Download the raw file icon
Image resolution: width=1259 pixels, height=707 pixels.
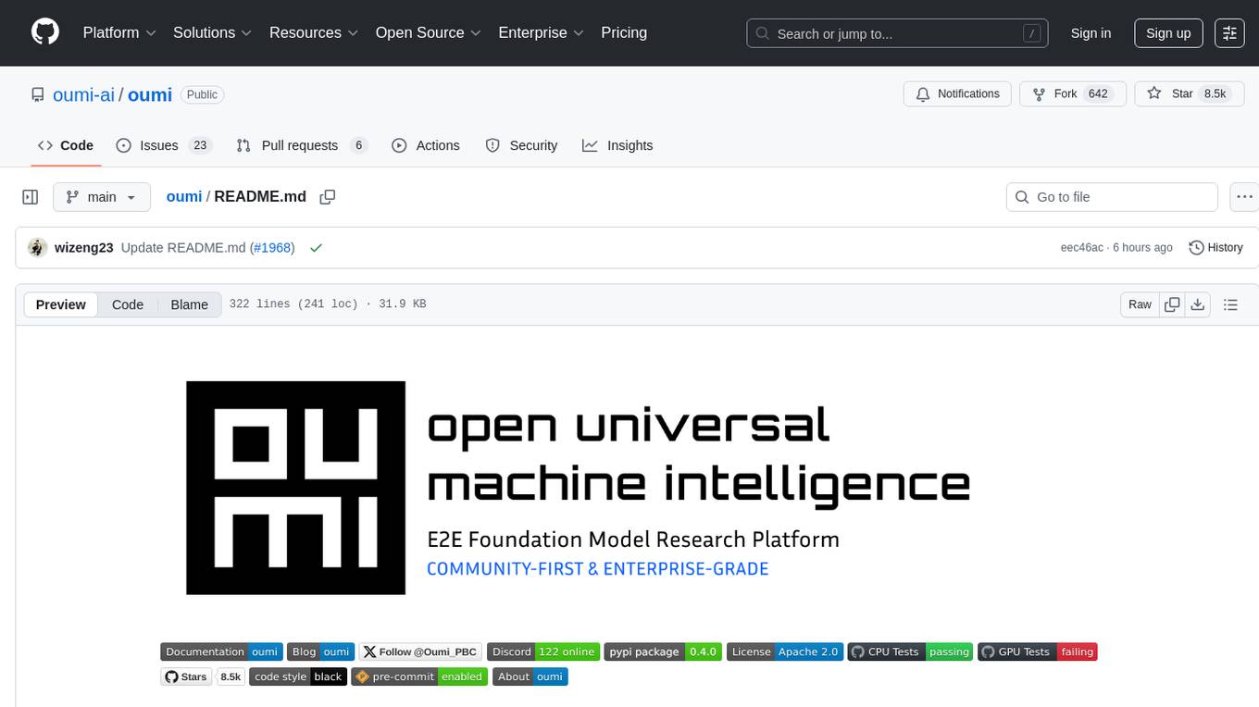[1197, 304]
